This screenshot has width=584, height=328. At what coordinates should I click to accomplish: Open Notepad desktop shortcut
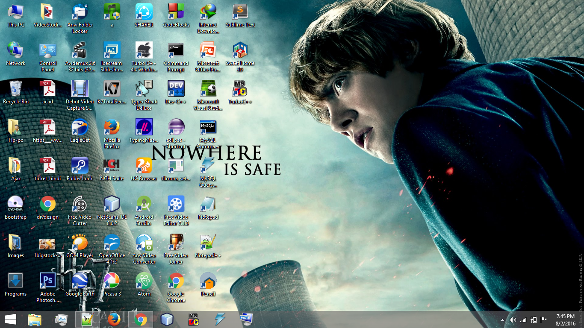208,208
